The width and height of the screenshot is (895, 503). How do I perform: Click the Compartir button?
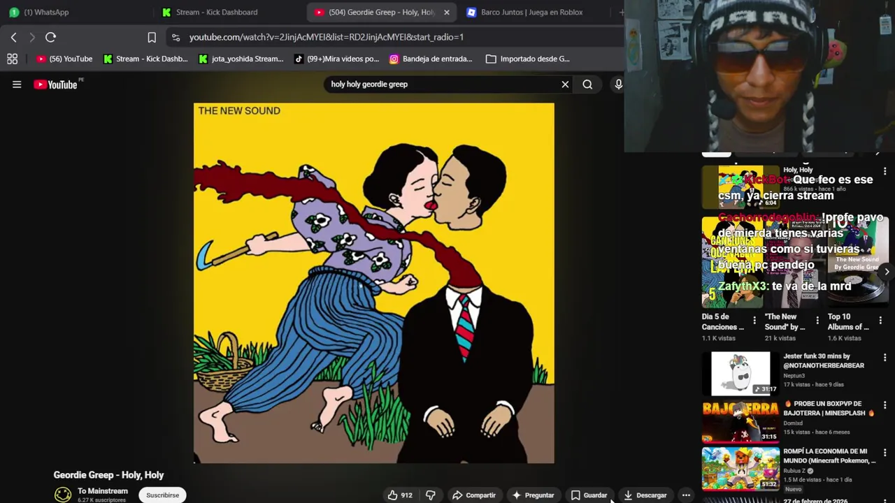coord(474,495)
